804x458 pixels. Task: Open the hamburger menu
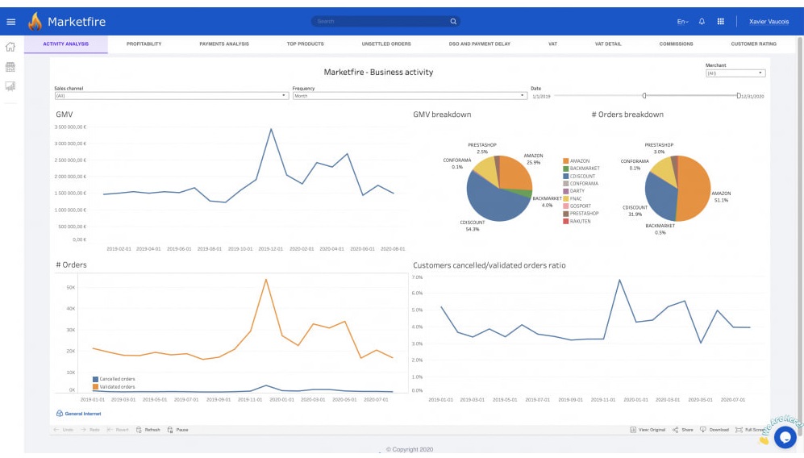click(10, 22)
